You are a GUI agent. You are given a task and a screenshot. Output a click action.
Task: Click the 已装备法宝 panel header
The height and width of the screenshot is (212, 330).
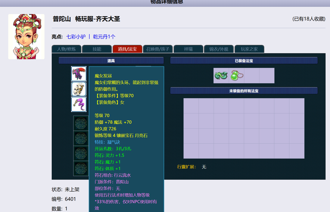(x=244, y=61)
